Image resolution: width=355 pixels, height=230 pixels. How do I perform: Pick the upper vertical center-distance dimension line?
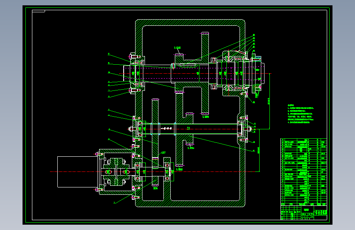click(269, 101)
